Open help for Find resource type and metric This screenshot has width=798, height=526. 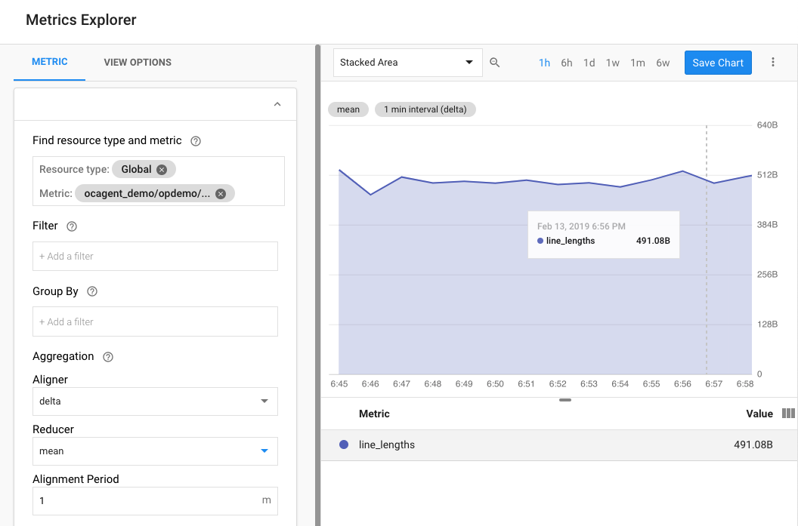tap(196, 141)
